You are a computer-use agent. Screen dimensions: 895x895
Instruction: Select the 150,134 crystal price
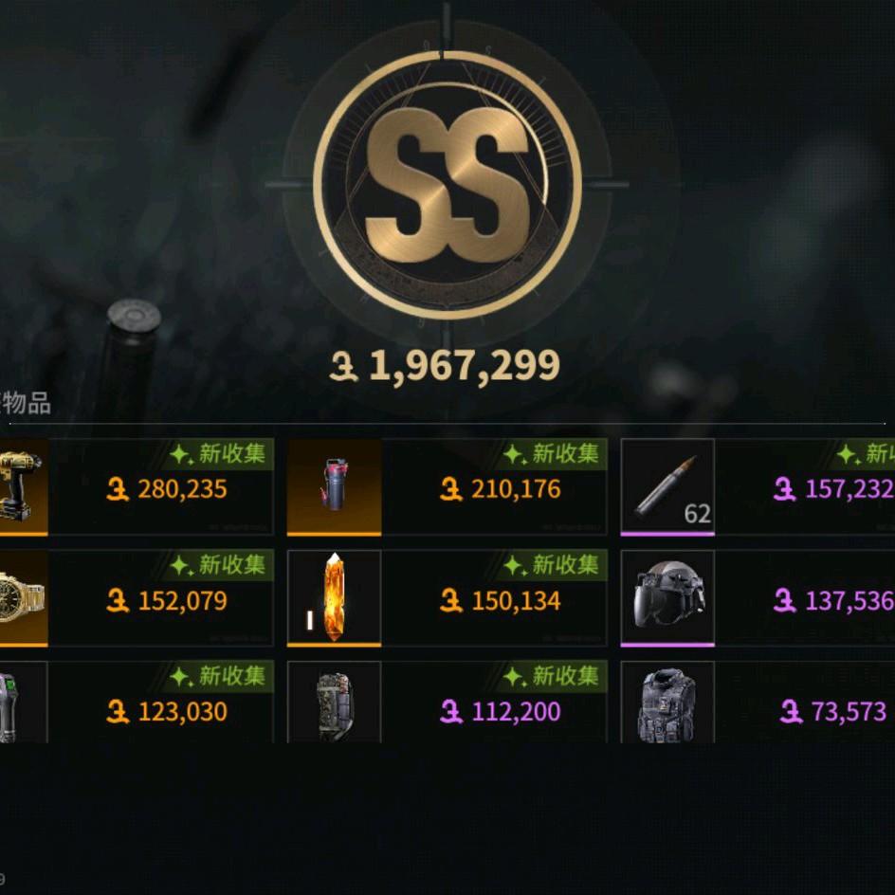(501, 601)
